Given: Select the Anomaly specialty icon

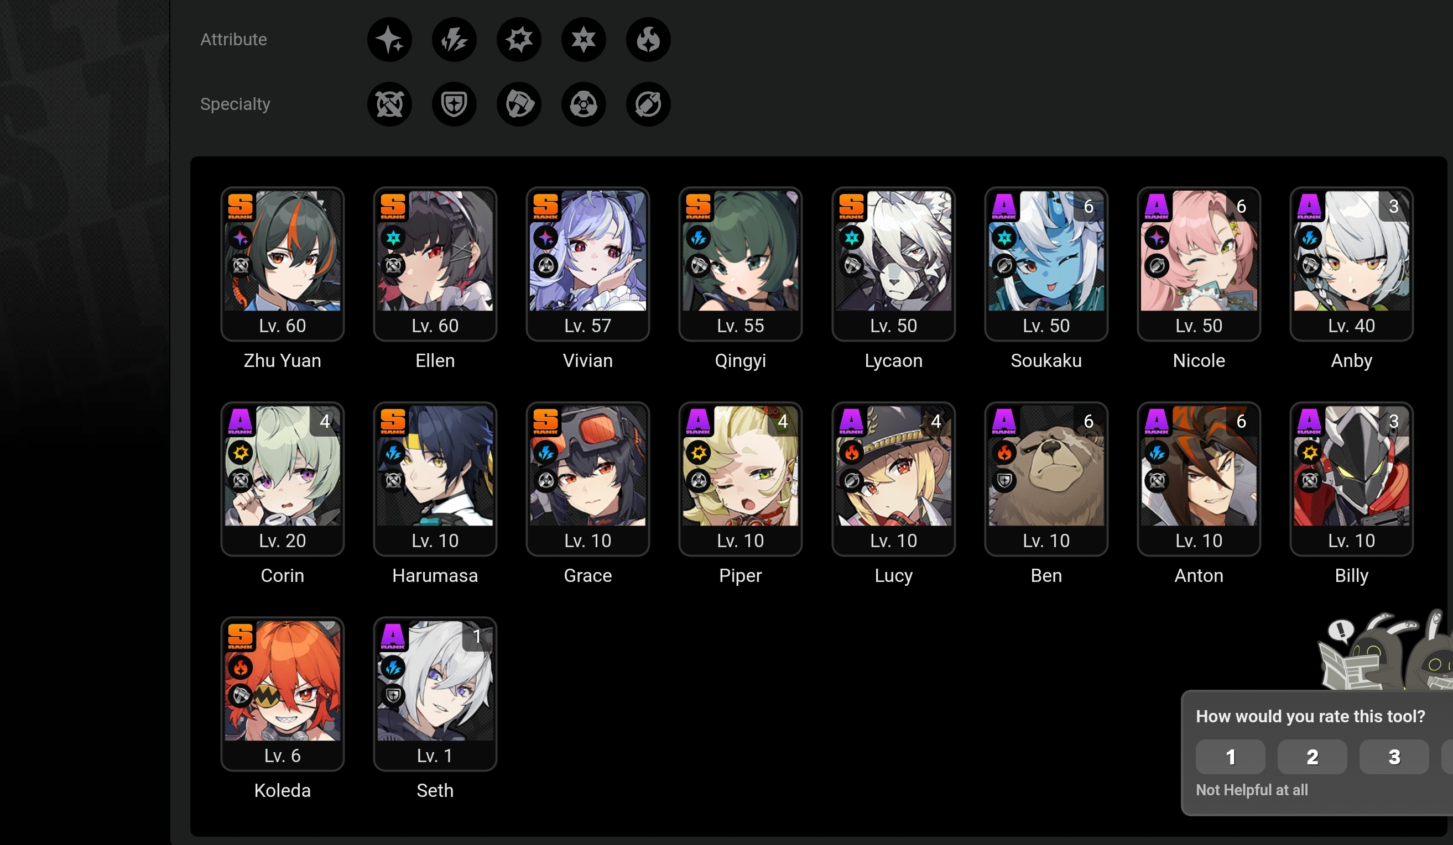Looking at the screenshot, I should click(583, 104).
